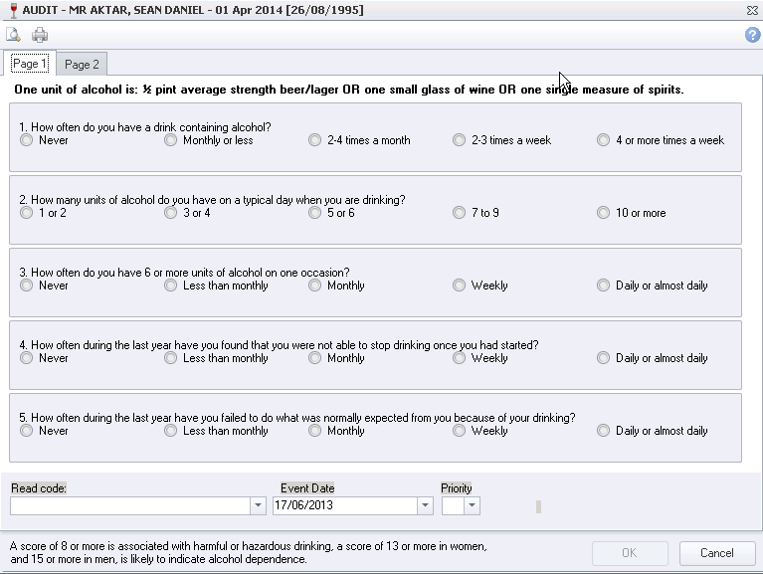
Task: Open help via the blue question mark icon
Action: pos(753,35)
